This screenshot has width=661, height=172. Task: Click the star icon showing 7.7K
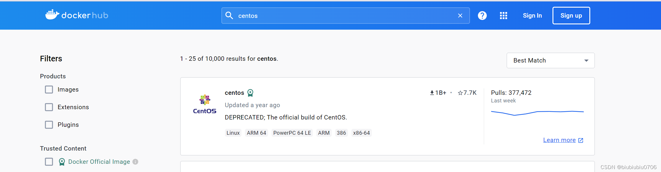pos(460,92)
